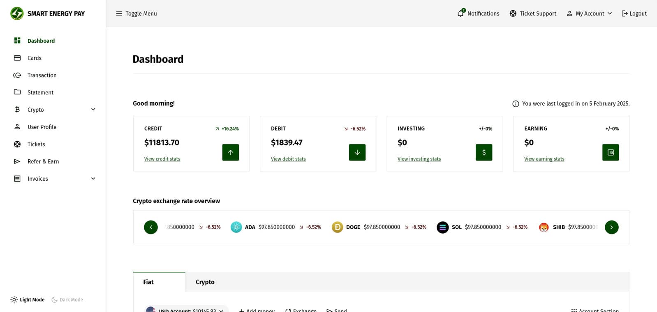
Task: Click the ADA coin icon
Action: pos(236,227)
